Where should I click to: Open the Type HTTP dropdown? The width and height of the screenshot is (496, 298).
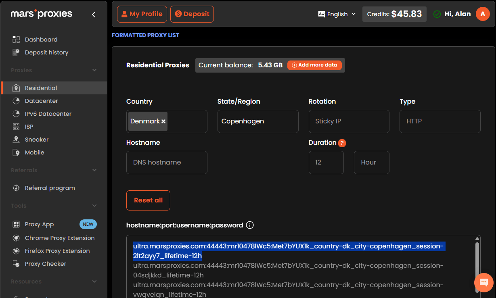[439, 121]
